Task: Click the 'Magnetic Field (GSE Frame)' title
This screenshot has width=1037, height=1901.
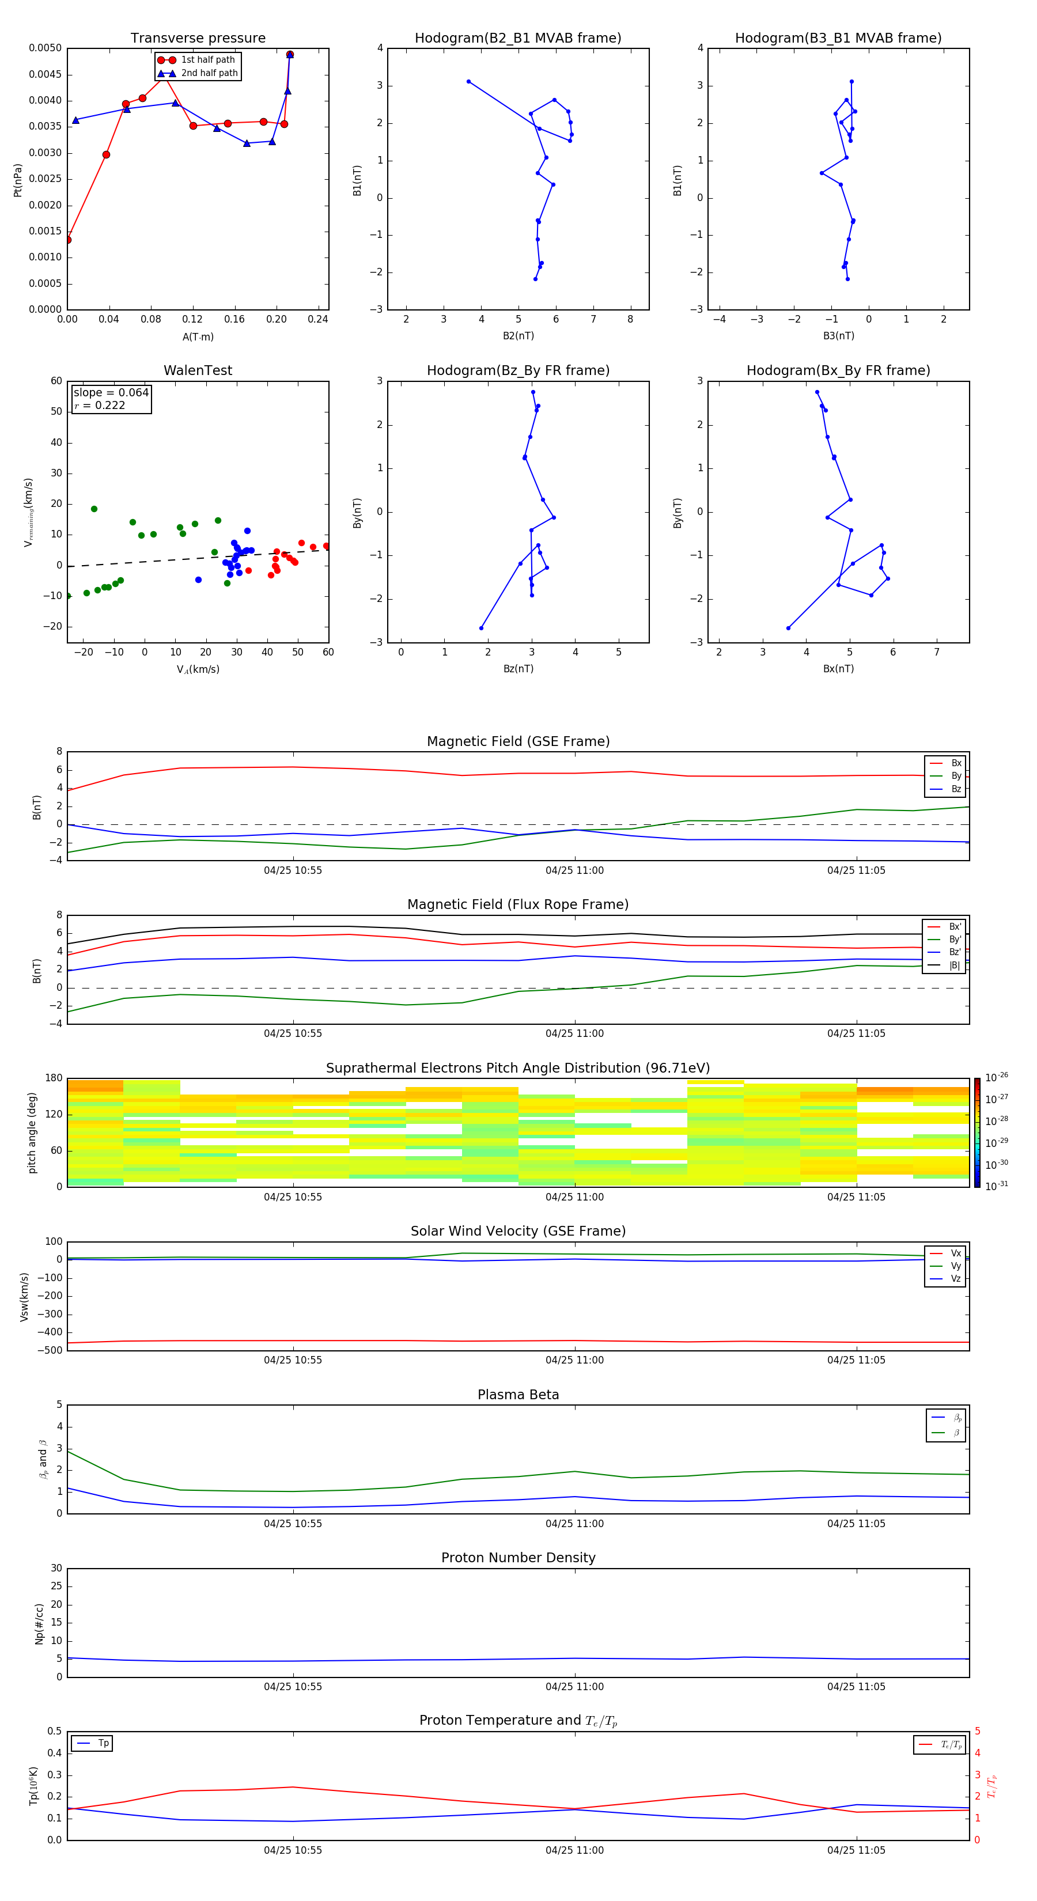Action: click(x=518, y=741)
